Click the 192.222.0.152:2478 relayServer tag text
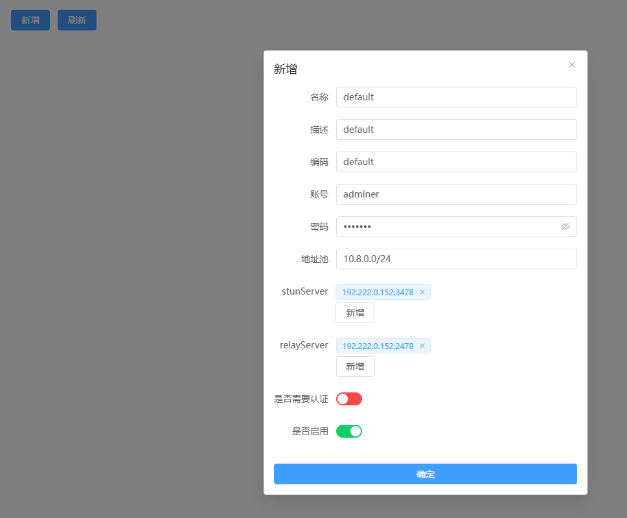This screenshot has height=518, width=627. click(x=378, y=346)
